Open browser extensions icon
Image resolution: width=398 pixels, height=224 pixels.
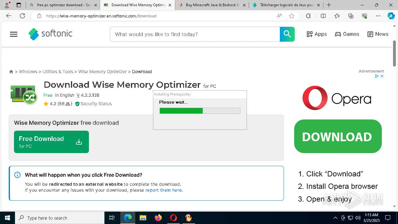pos(308,16)
